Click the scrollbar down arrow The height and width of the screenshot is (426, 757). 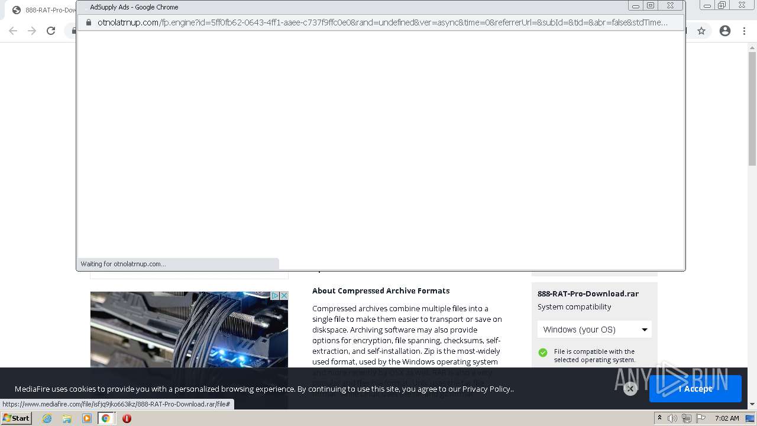(x=752, y=405)
